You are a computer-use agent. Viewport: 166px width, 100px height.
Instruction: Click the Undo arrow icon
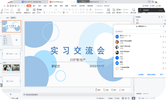(18, 6)
